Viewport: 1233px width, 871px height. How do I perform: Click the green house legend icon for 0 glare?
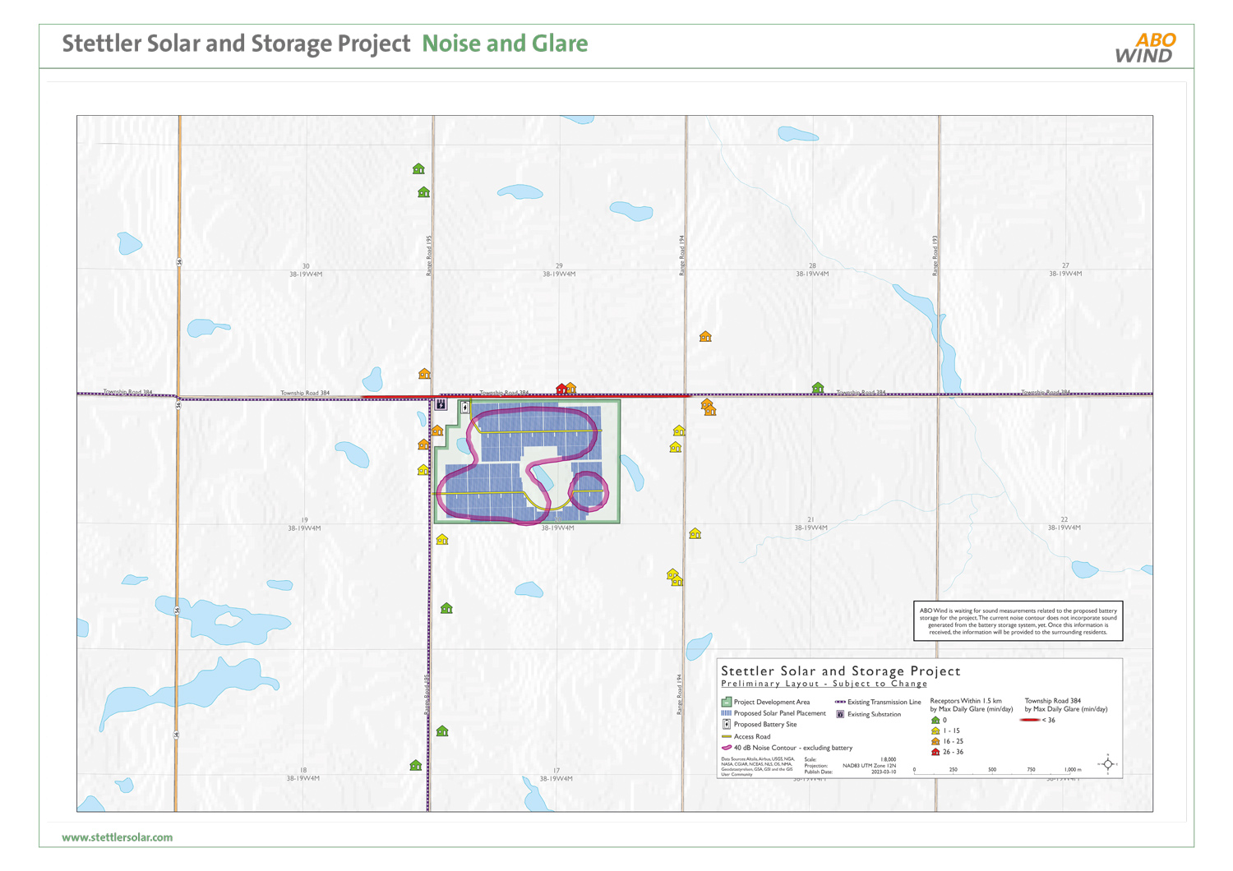tap(935, 720)
